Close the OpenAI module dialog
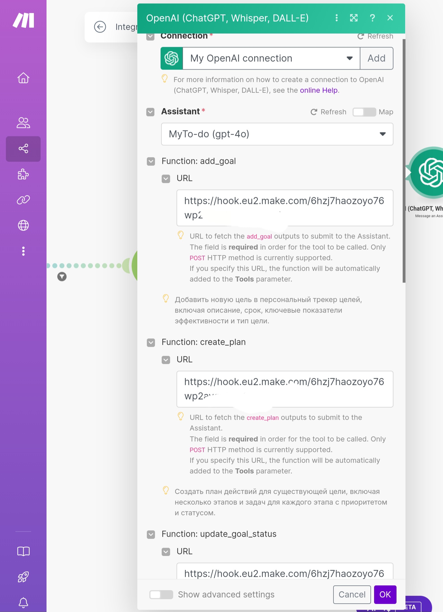The width and height of the screenshot is (443, 612). pos(390,18)
